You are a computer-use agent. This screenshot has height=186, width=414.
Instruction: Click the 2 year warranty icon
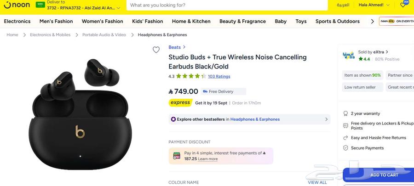[345, 113]
